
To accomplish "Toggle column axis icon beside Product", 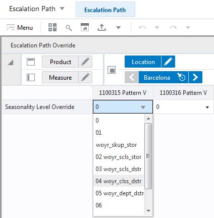I will [31, 62].
